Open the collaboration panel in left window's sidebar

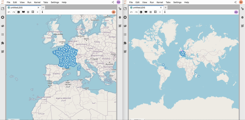[2, 26]
